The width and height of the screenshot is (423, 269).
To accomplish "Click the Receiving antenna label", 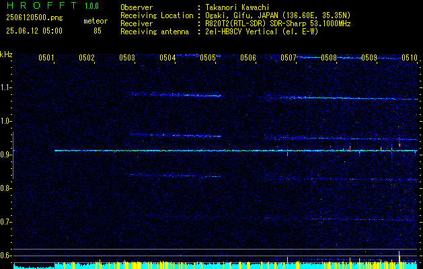I will [155, 32].
